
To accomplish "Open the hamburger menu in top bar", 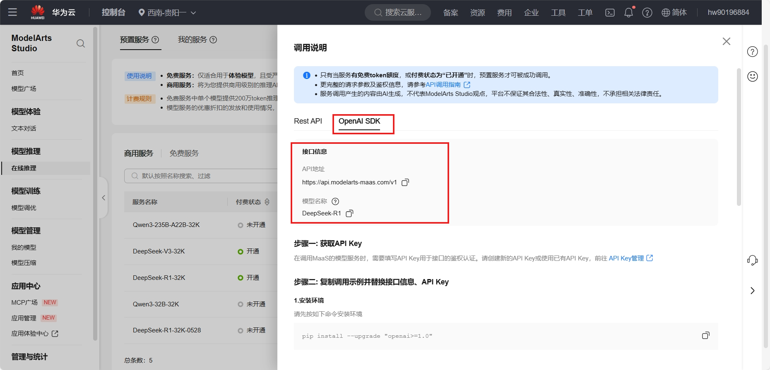I will tap(12, 12).
